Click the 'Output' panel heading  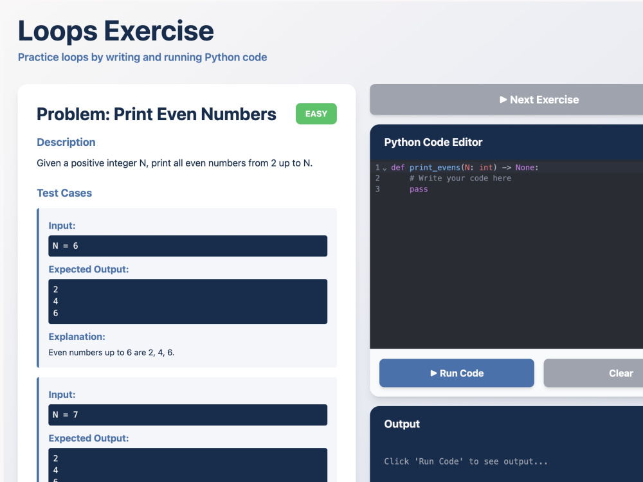pyautogui.click(x=402, y=424)
